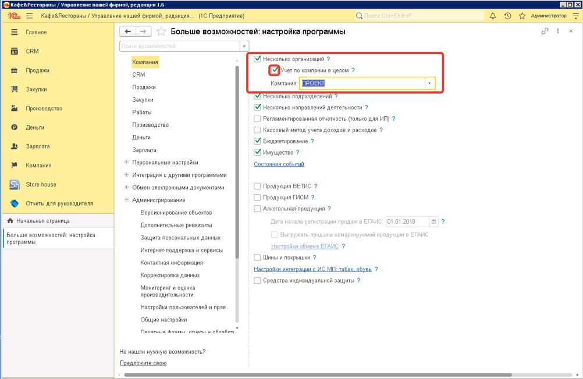Open help for Алкогольная продукция
The height and width of the screenshot is (379, 583).
(x=329, y=209)
